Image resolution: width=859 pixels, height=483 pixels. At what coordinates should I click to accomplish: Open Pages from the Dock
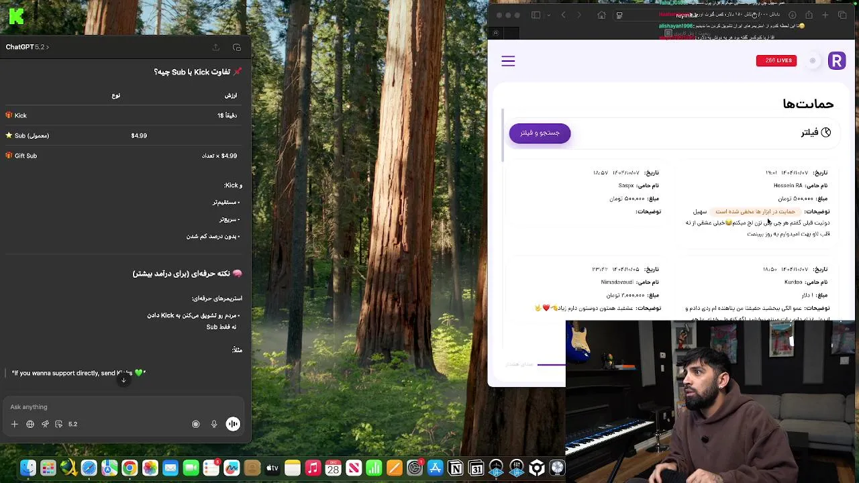pyautogui.click(x=394, y=468)
